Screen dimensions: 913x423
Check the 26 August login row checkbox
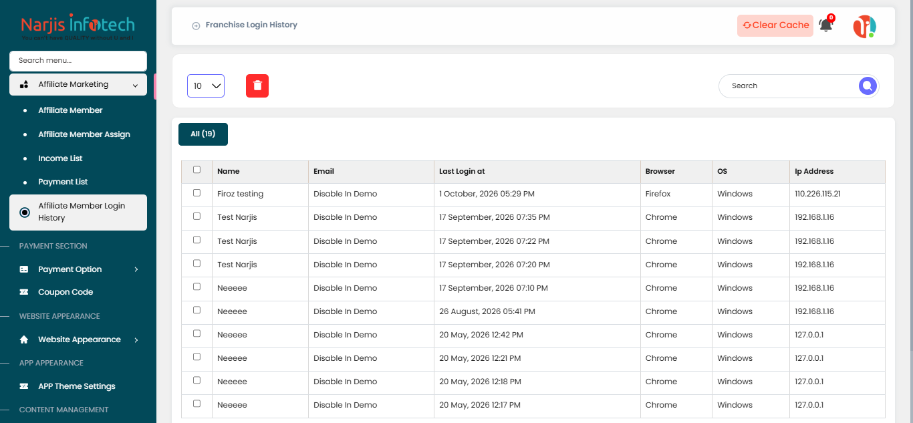[197, 310]
